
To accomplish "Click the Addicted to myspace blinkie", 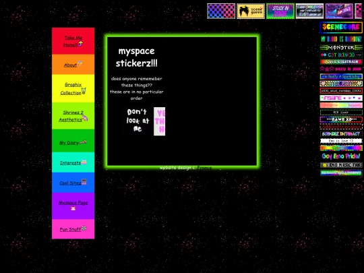I will coord(341,127).
